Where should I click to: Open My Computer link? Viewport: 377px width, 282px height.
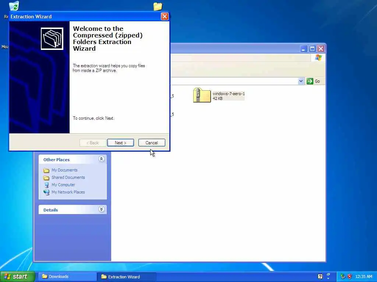(x=63, y=185)
